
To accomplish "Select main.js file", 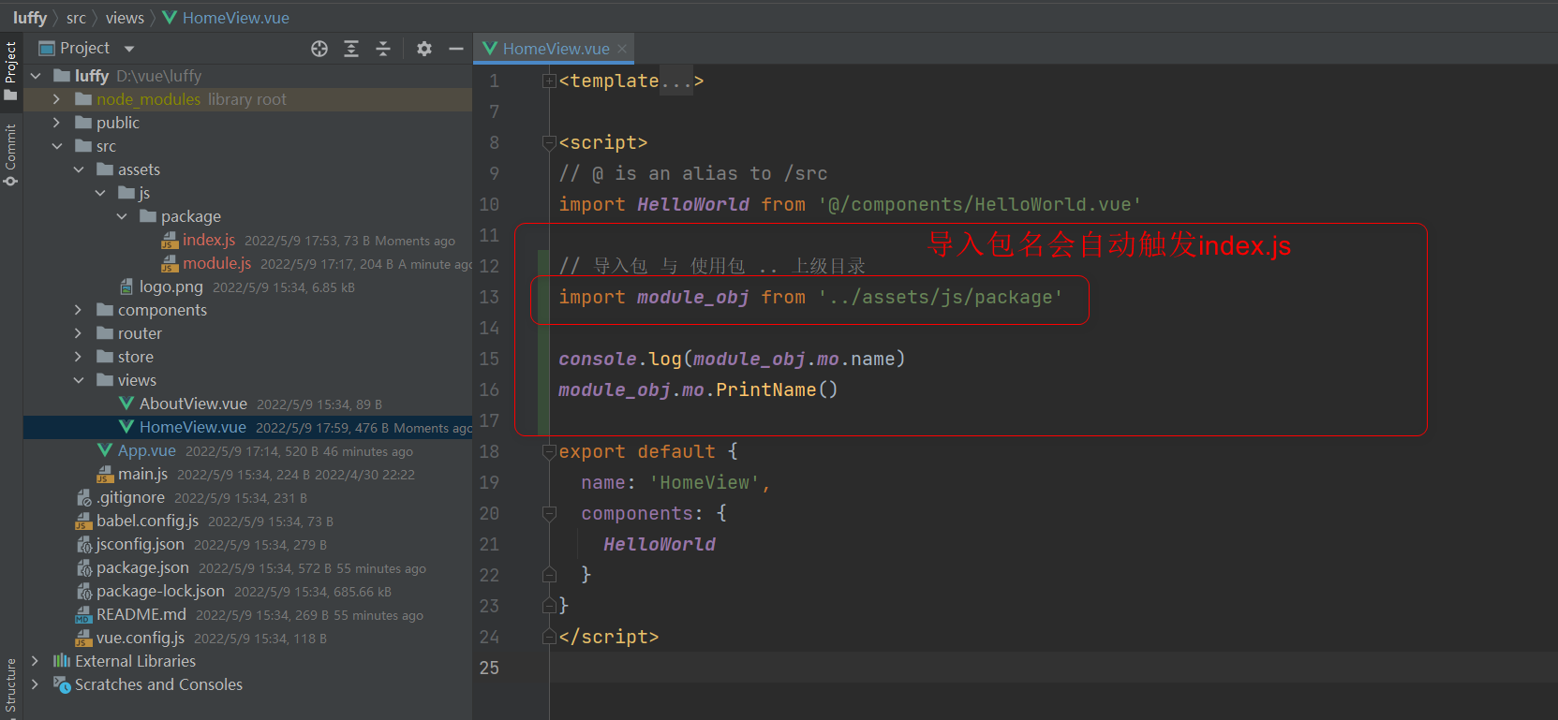I will pos(142,474).
